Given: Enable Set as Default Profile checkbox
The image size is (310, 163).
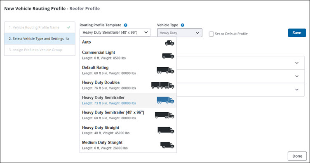Looking at the screenshot, I should 211,34.
